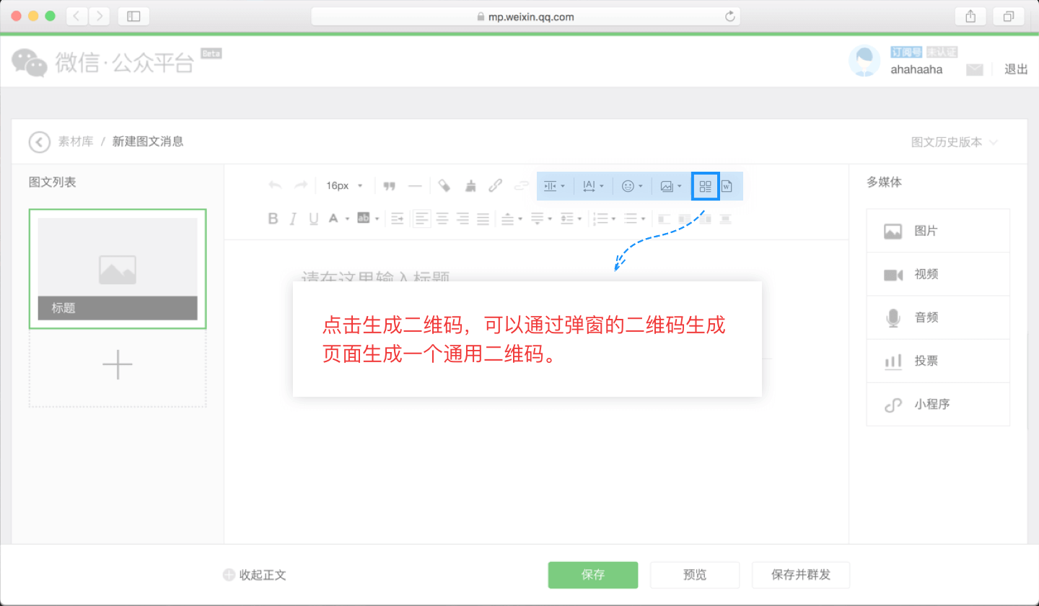The image size is (1039, 606).
Task: Insert a horizontal divider line
Action: click(415, 185)
